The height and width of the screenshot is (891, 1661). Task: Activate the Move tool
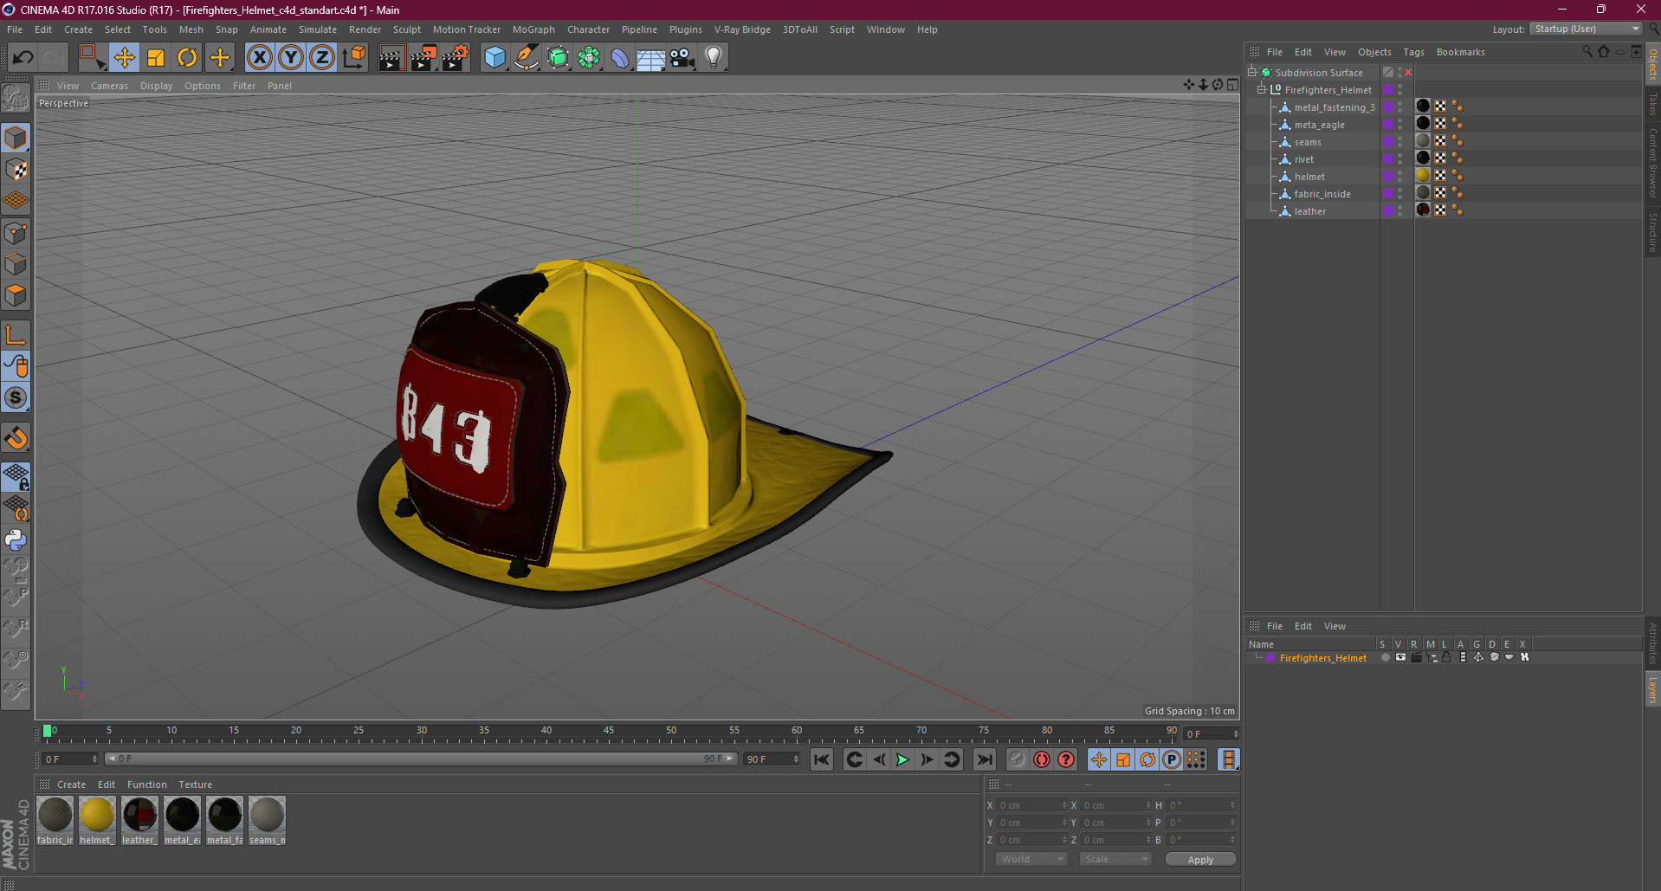(125, 58)
